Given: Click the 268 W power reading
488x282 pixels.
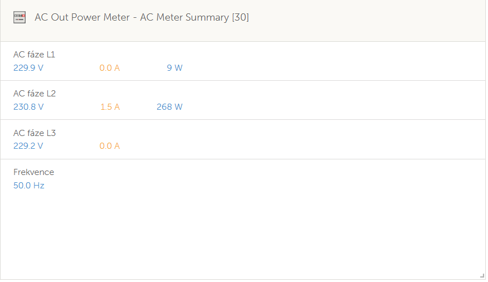Looking at the screenshot, I should point(169,107).
